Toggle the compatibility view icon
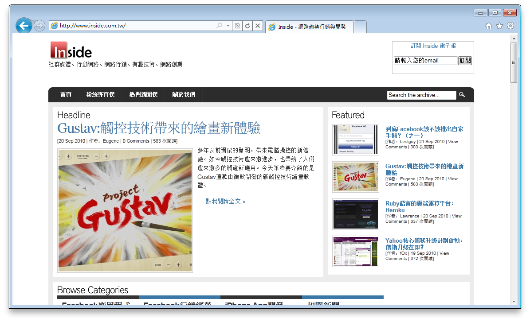This screenshot has width=530, height=322. (237, 26)
